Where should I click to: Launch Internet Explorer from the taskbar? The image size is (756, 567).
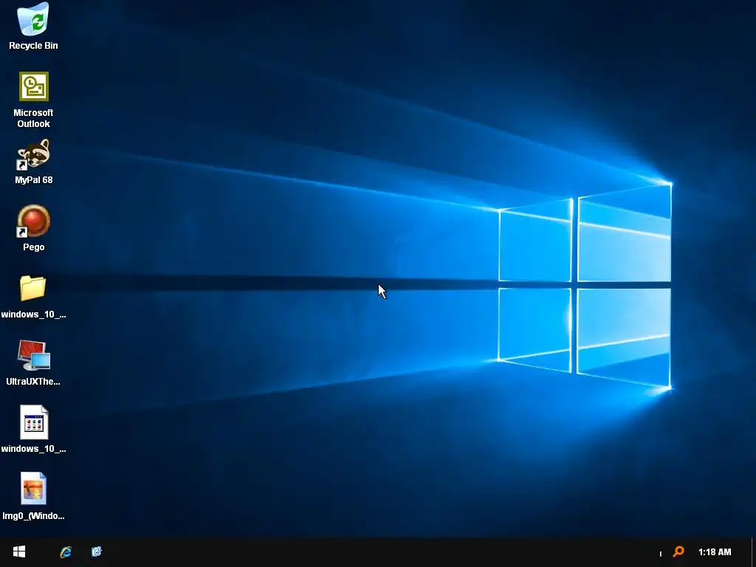[66, 551]
